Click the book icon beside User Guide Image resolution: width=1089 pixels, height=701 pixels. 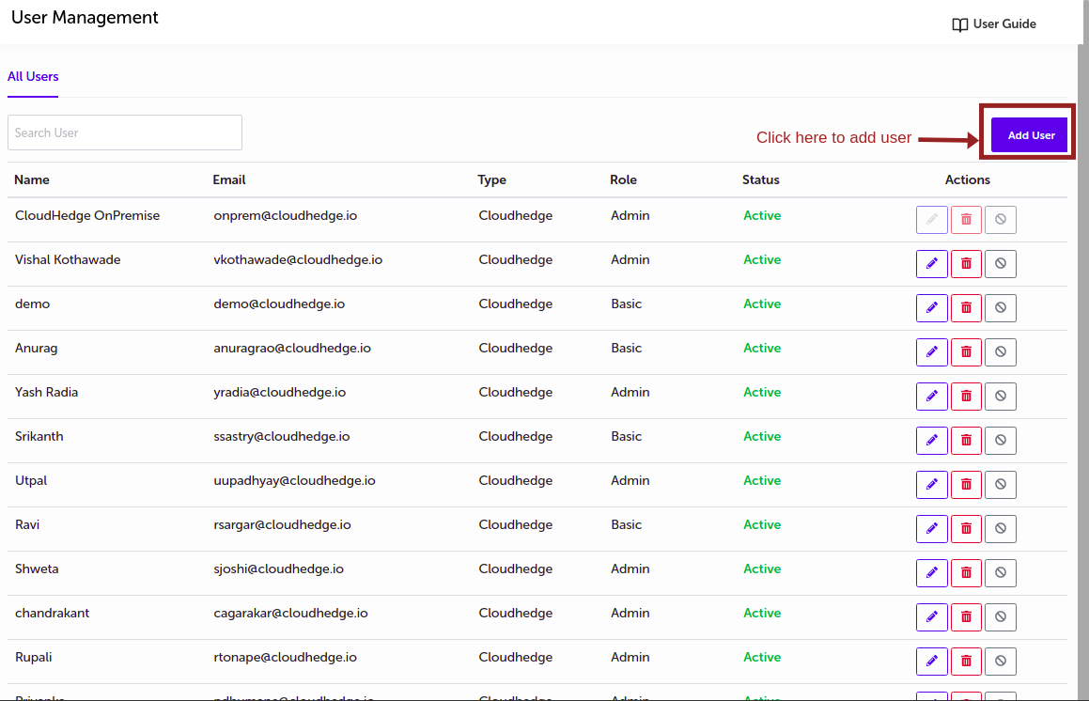pos(959,24)
